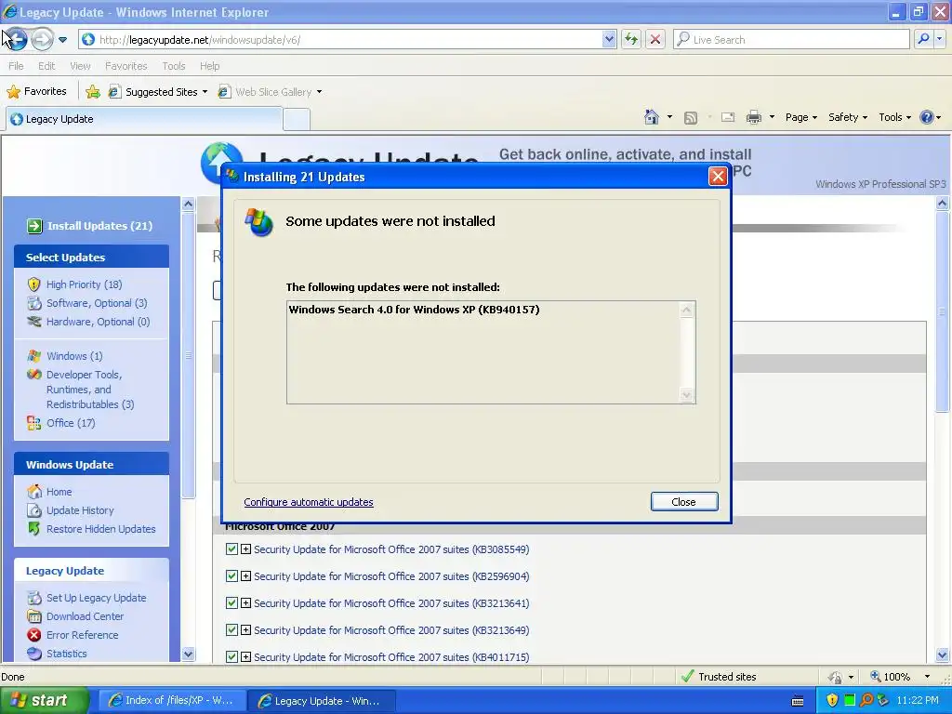The width and height of the screenshot is (952, 714).
Task: Click the Download Center icon
Action: point(34,616)
